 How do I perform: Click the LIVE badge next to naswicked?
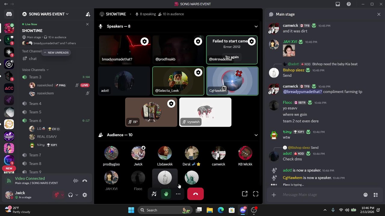85,85
